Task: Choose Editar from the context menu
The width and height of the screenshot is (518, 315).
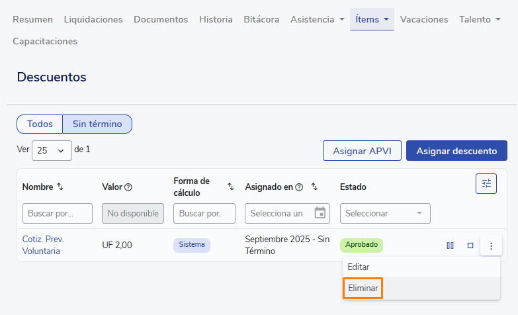Action: pyautogui.click(x=359, y=267)
